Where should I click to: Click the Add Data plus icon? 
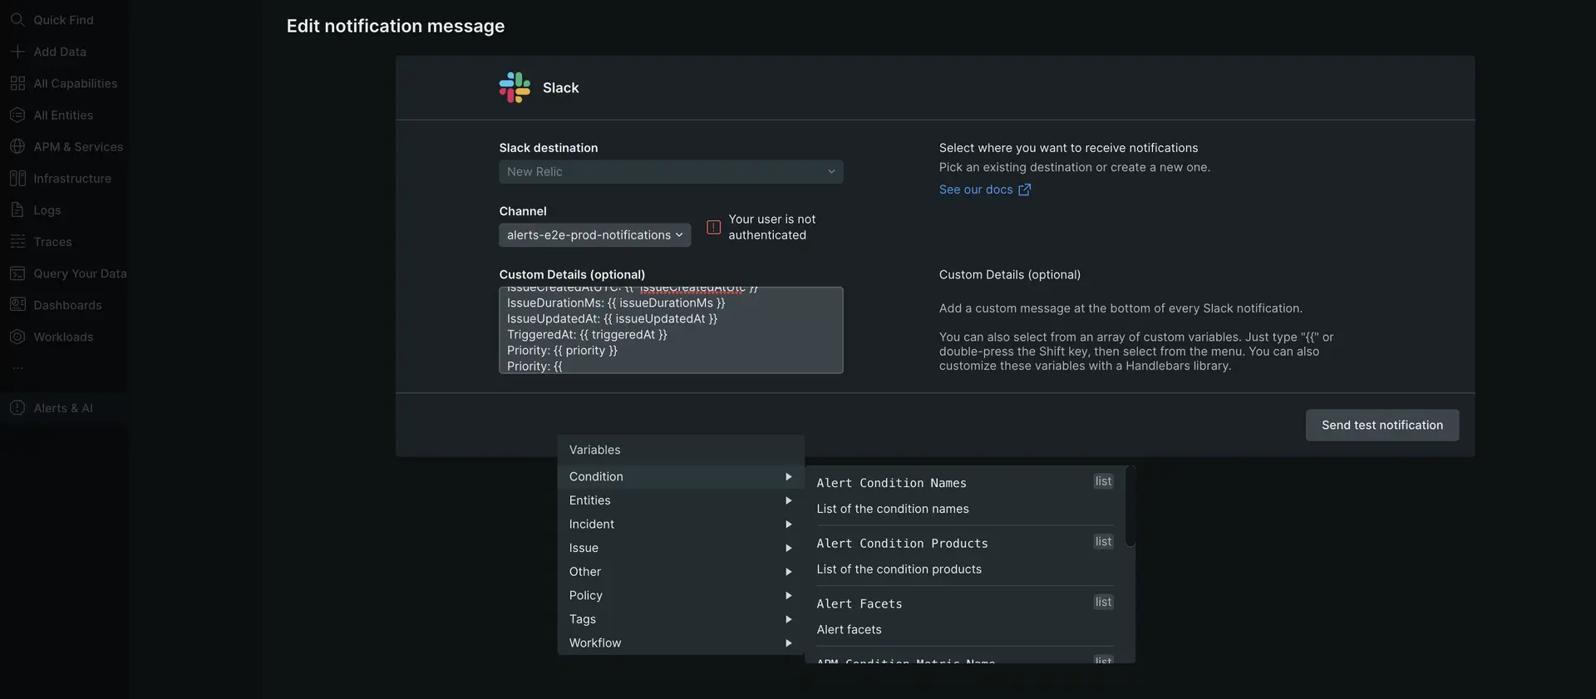point(17,52)
